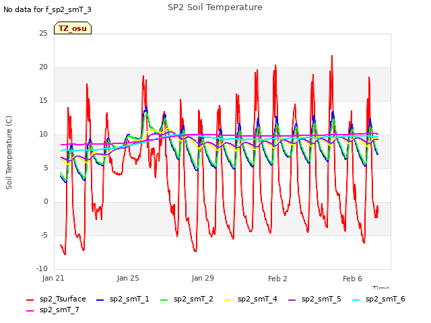Click the 0 y-axis tick label
This screenshot has width=431, height=323.
click(46, 202)
